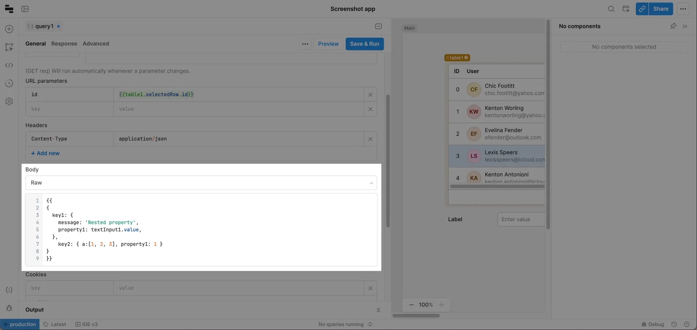Click the 100% zoom level
Screen dimensions: 697x330
tap(426, 305)
